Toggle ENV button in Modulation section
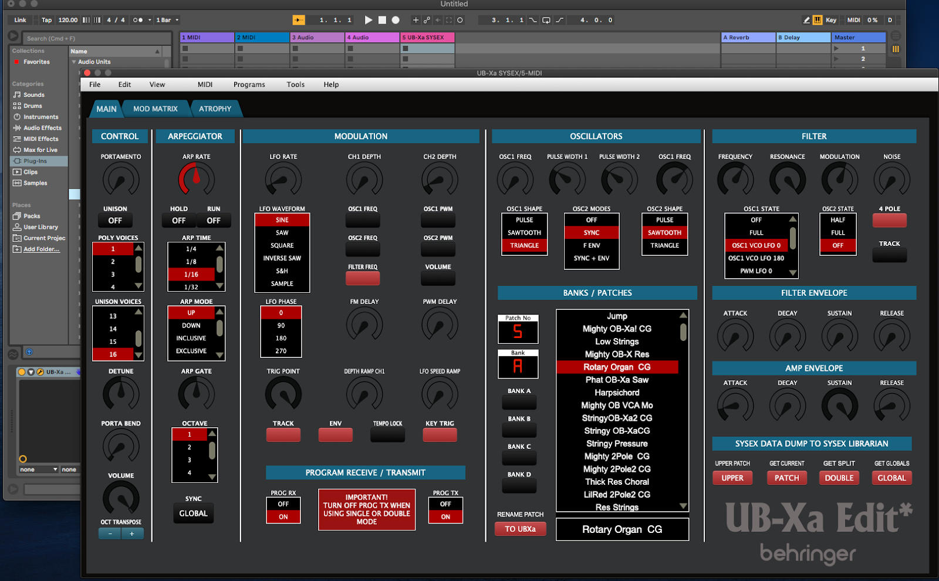The image size is (939, 581). (x=335, y=435)
